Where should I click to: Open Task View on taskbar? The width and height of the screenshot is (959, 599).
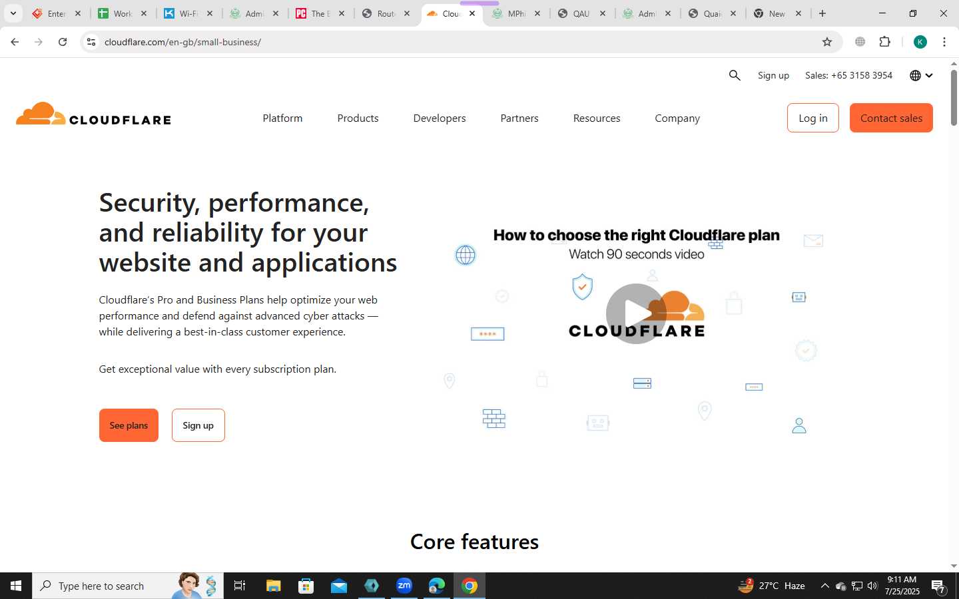coord(240,586)
